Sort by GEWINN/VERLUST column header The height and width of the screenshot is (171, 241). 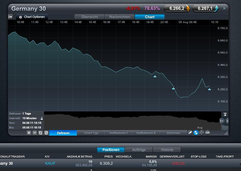point(172,157)
